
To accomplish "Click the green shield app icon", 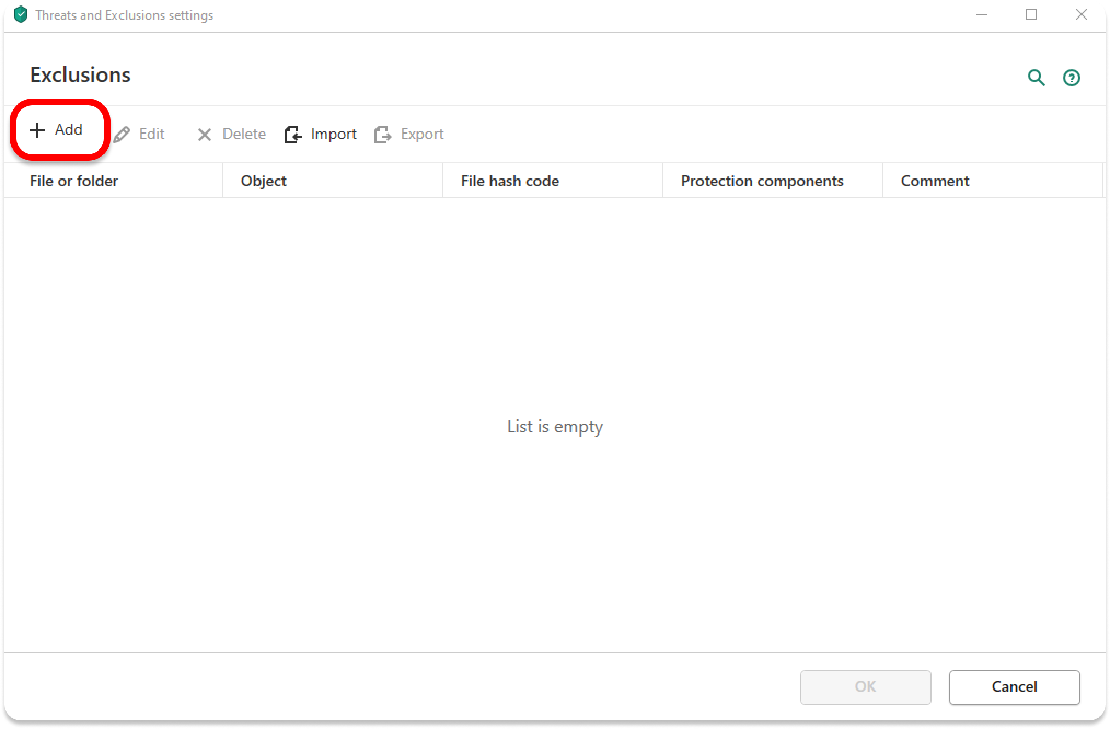I will (21, 15).
